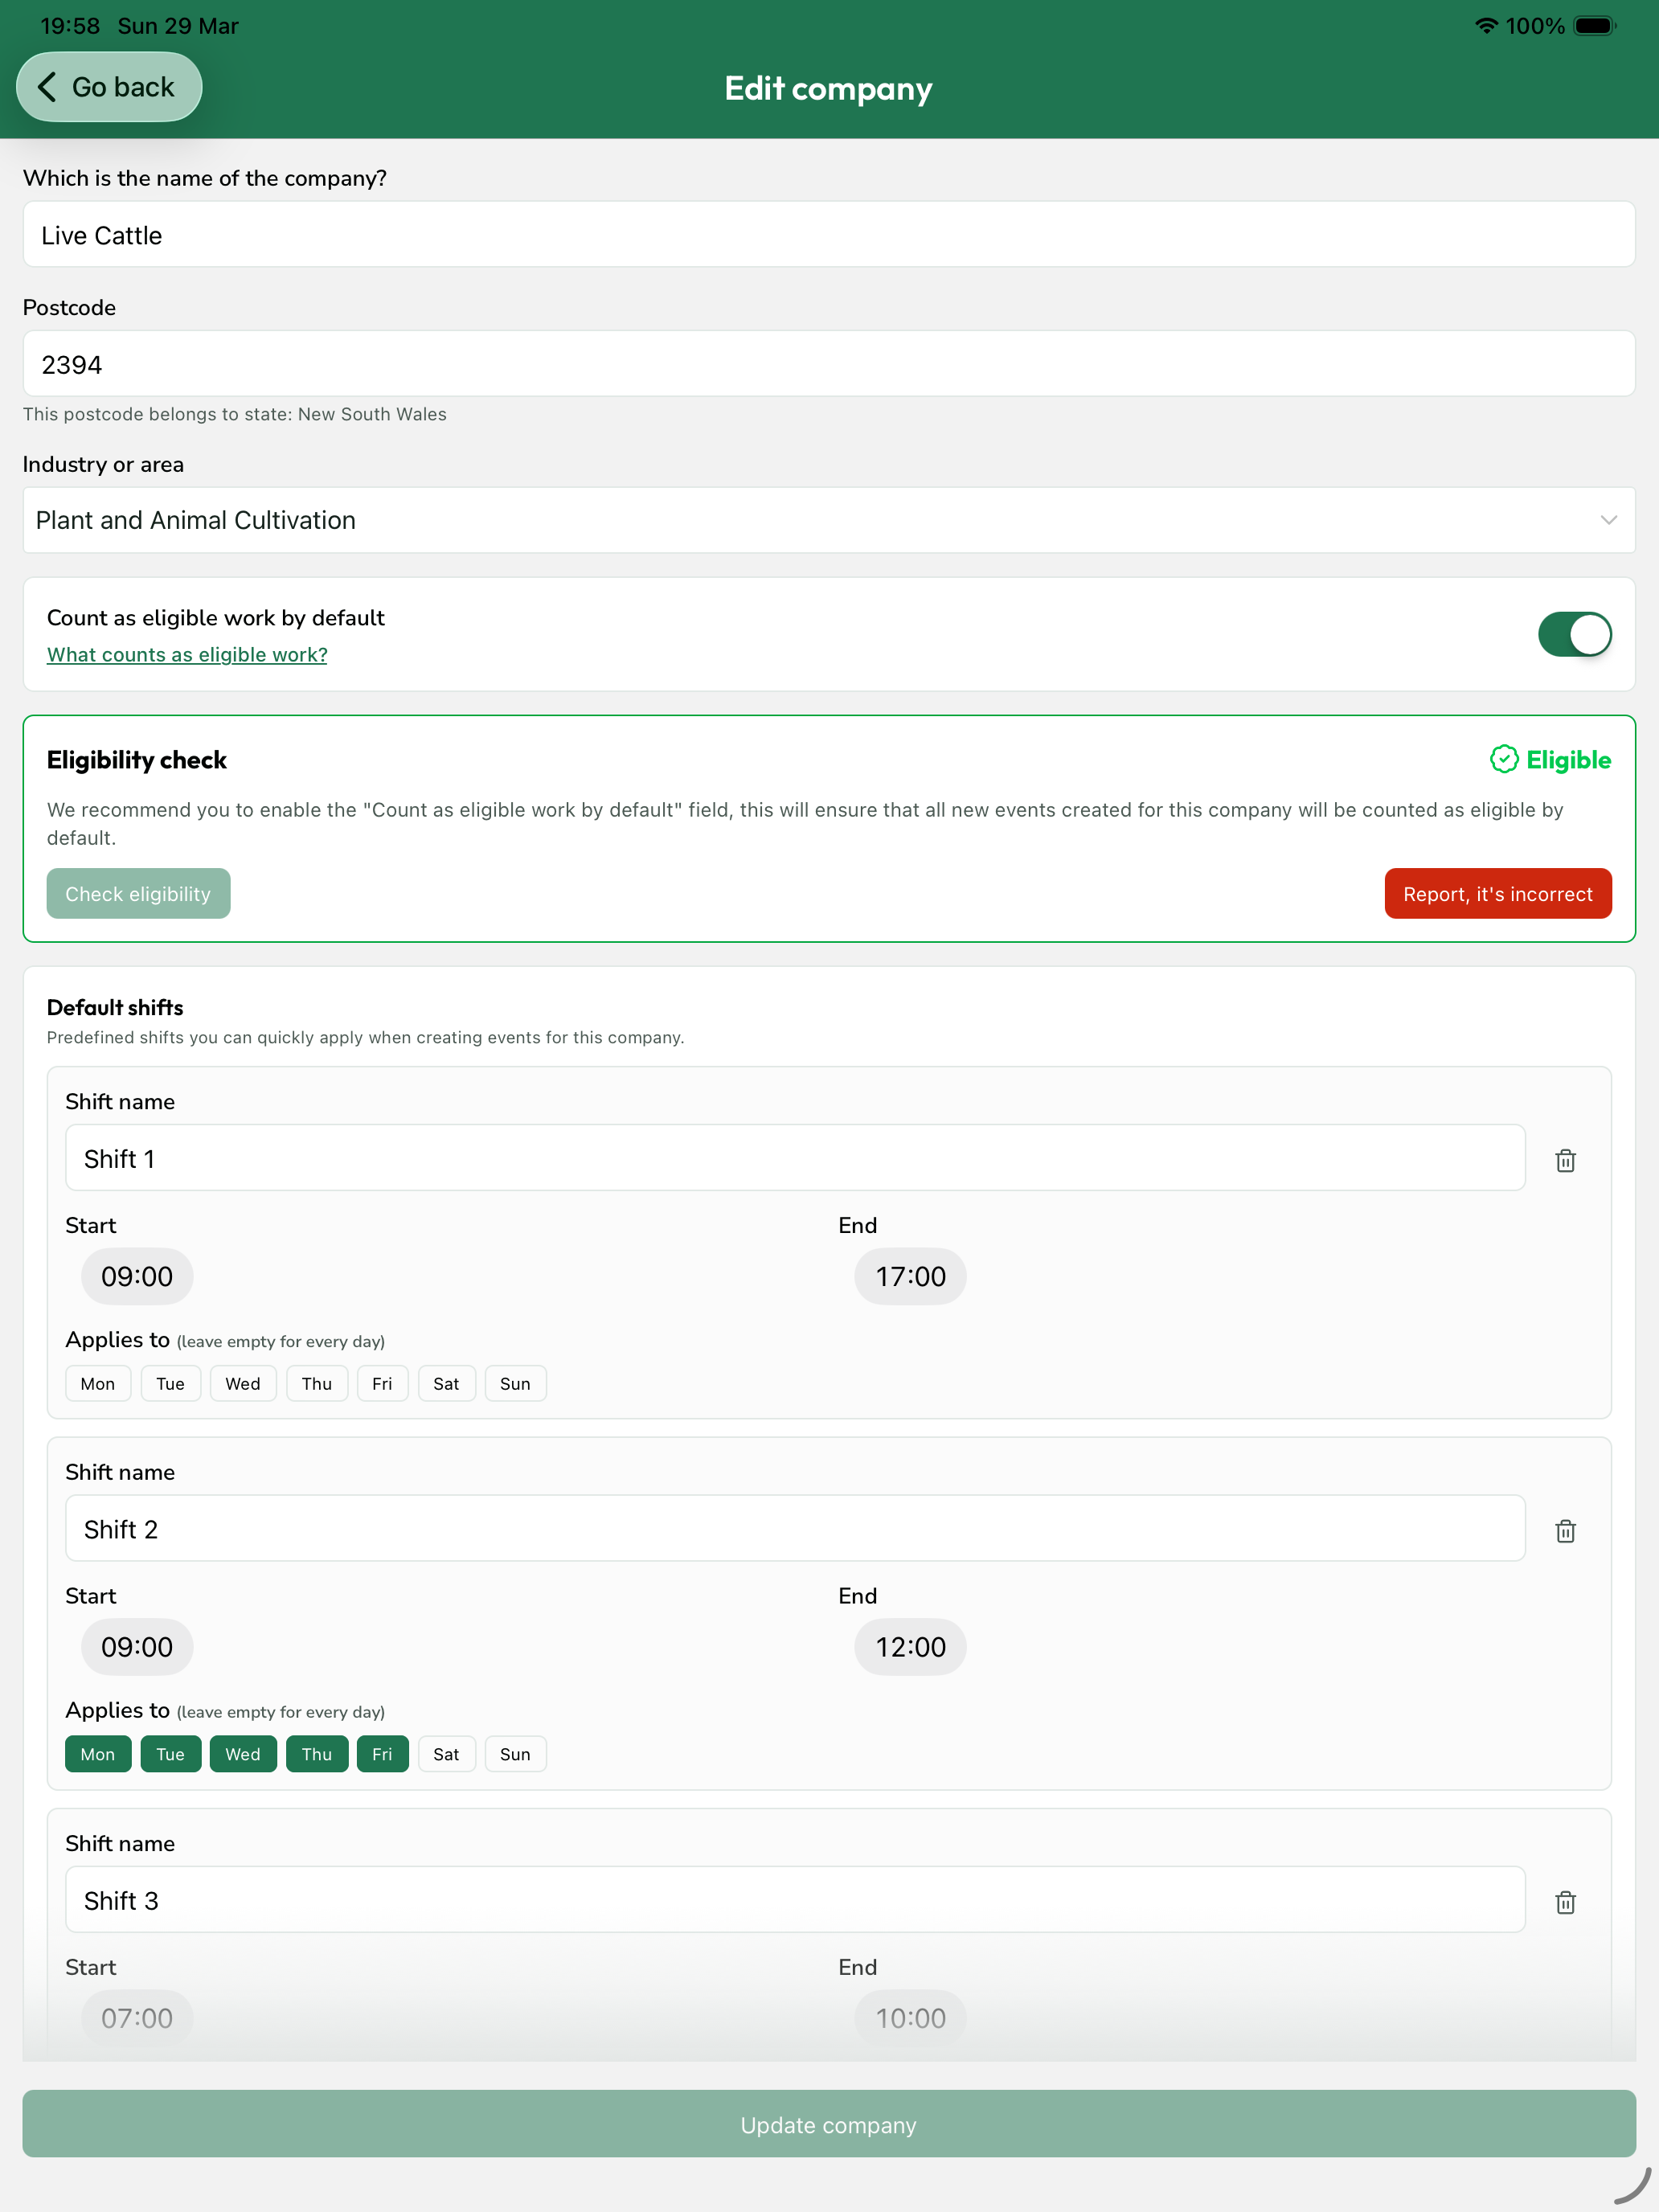Tap the Check eligibility button
This screenshot has height=2212, width=1659.
point(138,893)
